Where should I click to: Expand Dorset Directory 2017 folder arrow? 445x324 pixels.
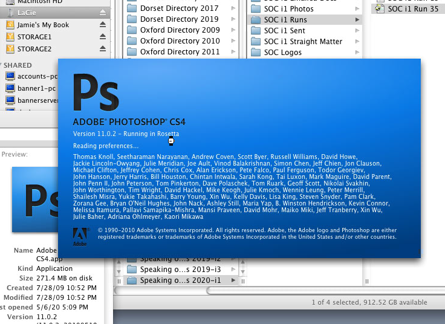coord(233,8)
